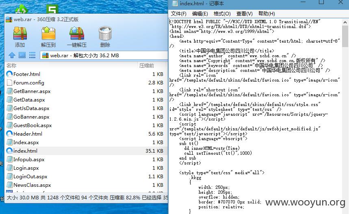This screenshot has height=214, width=349.
Task: Click Header.html browser file icon
Action: click(x=9, y=134)
